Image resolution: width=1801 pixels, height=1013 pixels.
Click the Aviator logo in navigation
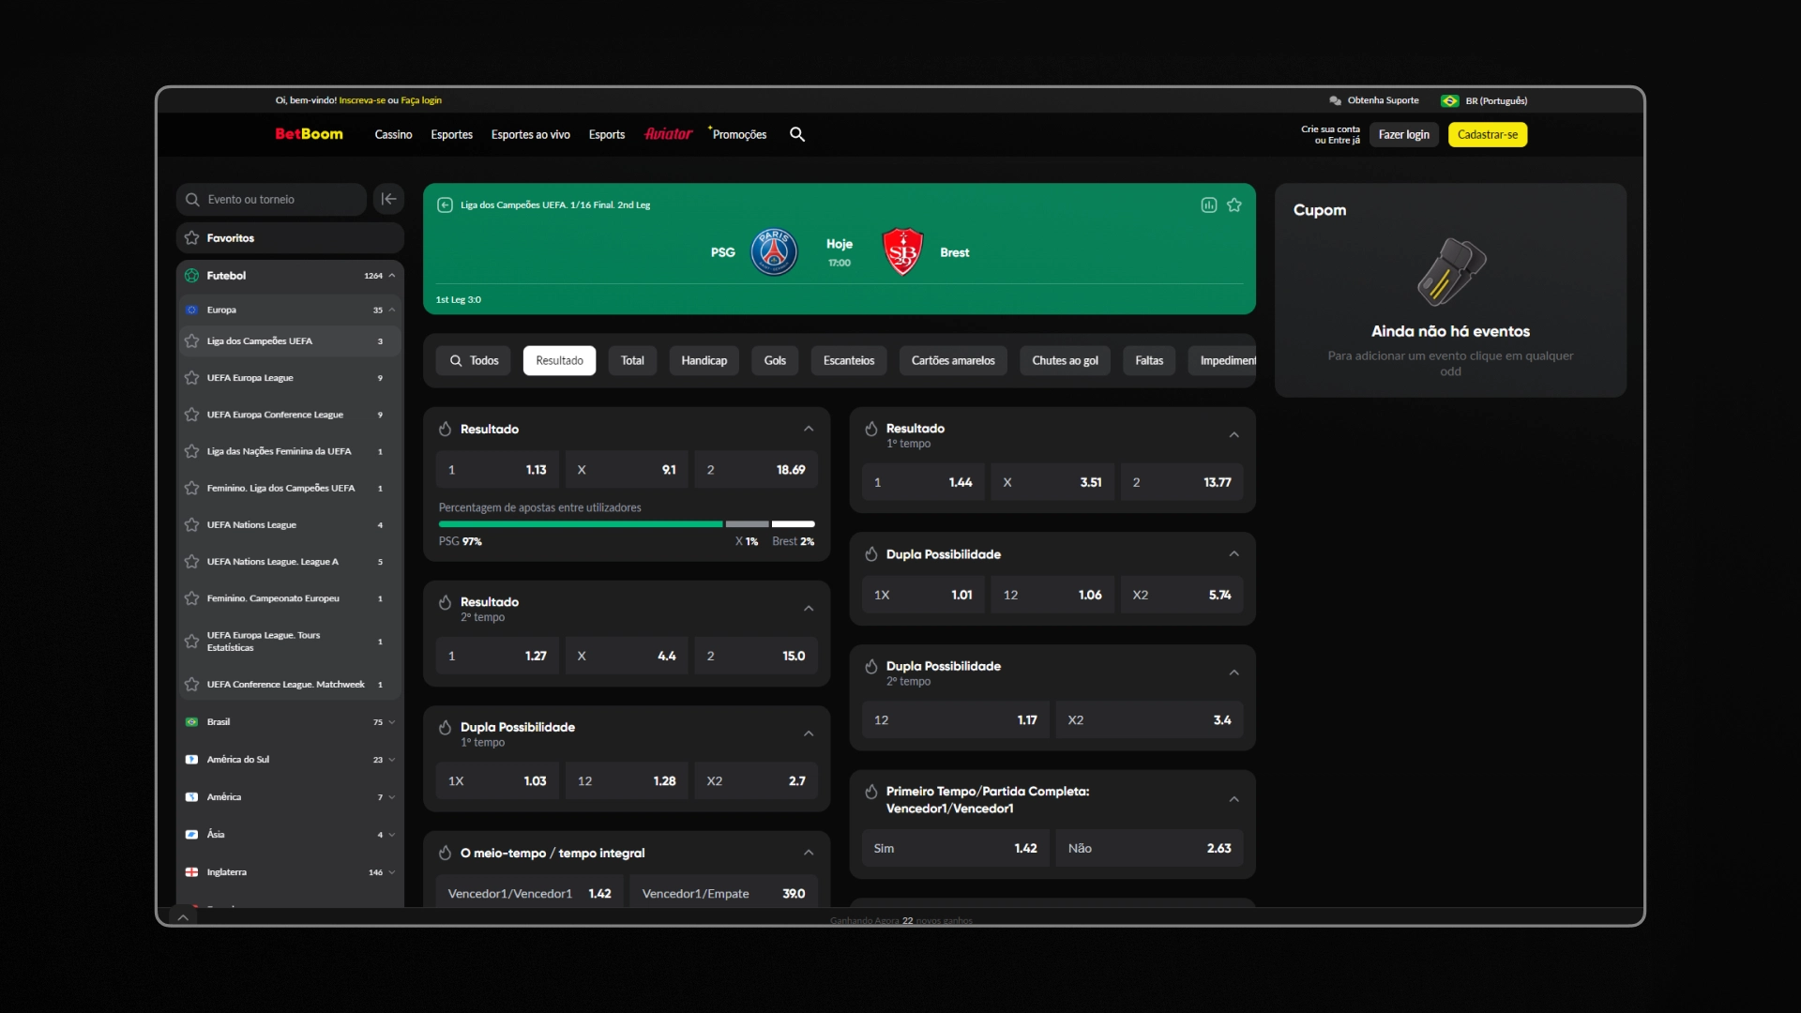click(x=668, y=134)
